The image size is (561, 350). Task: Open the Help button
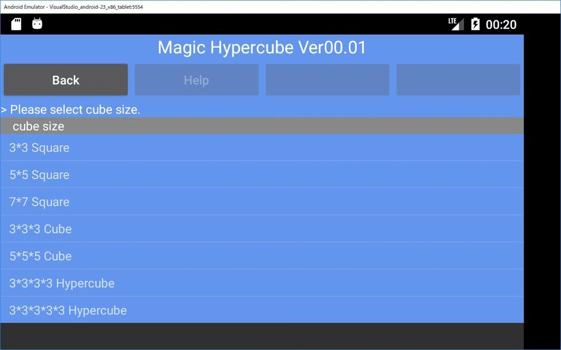click(197, 80)
